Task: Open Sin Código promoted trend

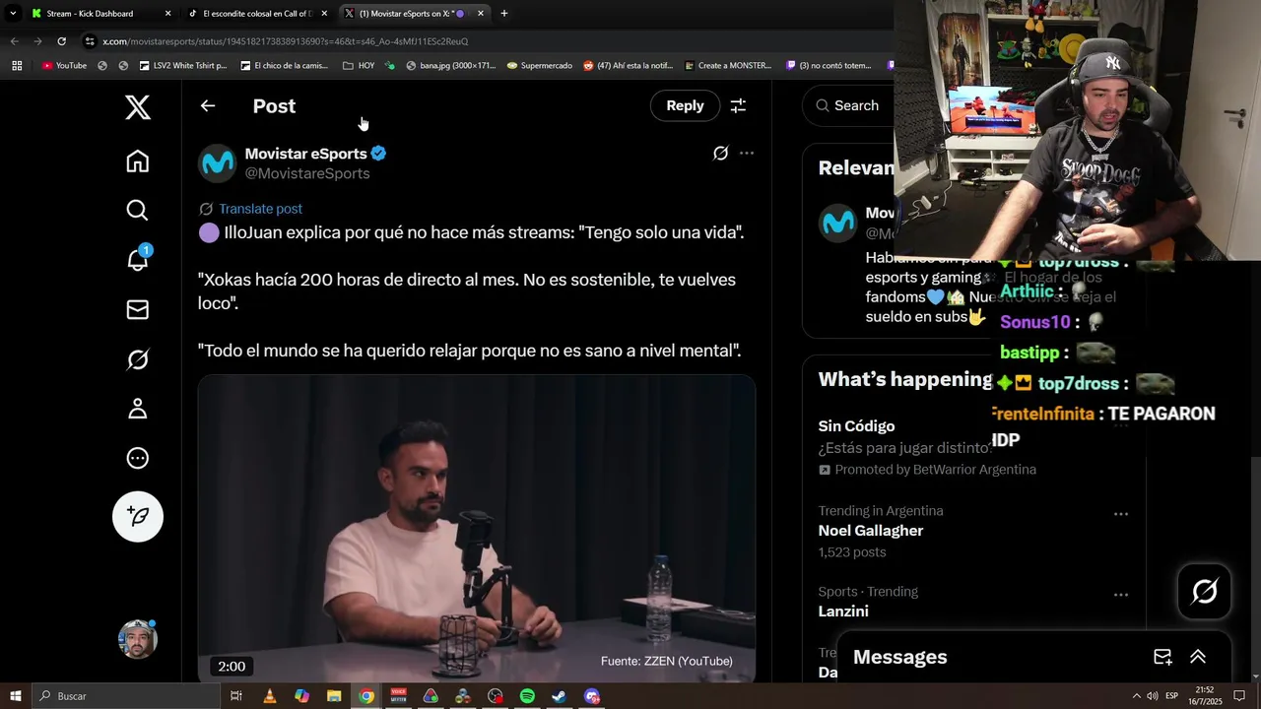Action: click(x=856, y=426)
